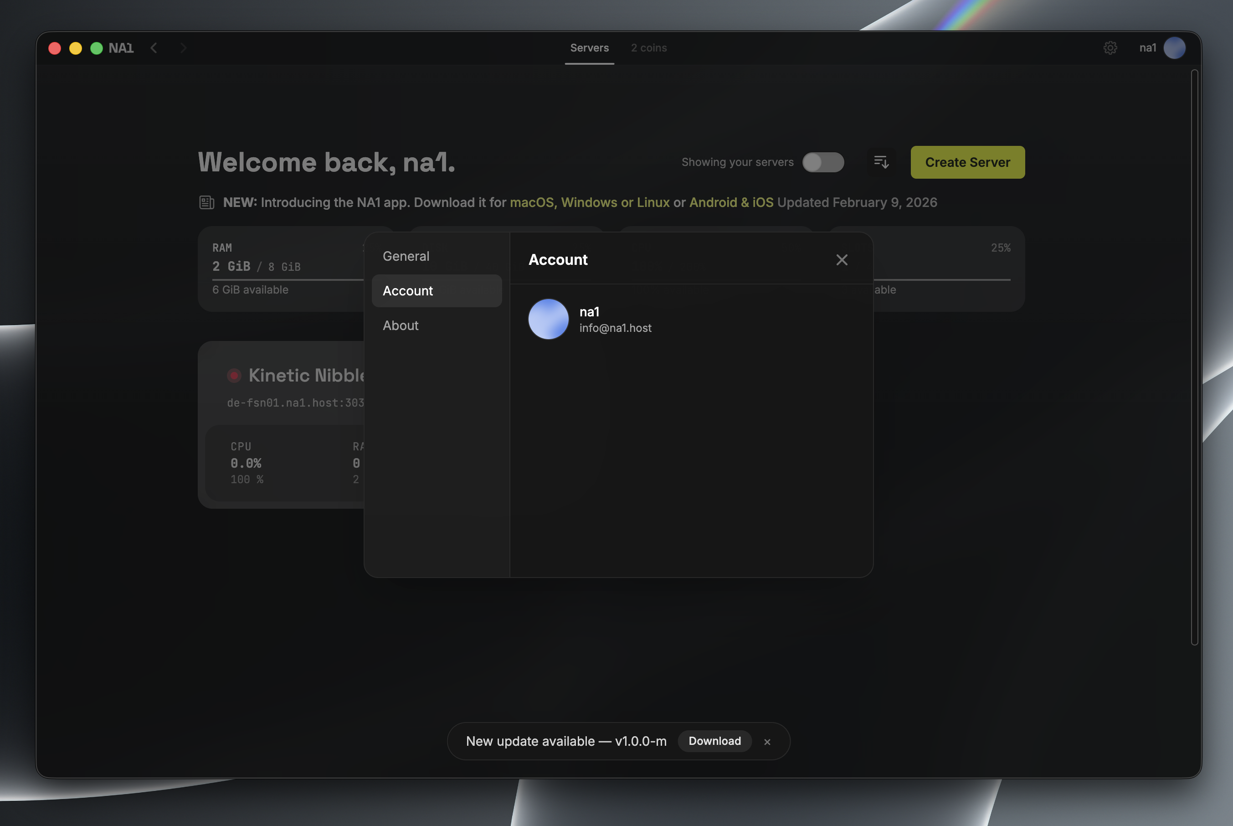The height and width of the screenshot is (826, 1233).
Task: Dismiss the update notification banner
Action: coord(767,742)
